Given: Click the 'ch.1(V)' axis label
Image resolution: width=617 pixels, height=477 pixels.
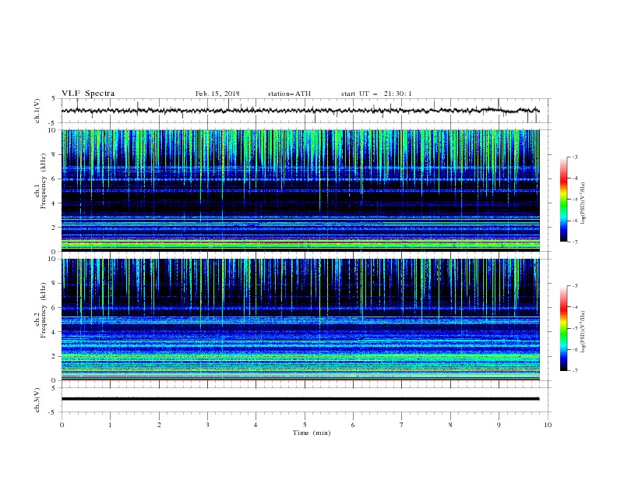Looking at the screenshot, I should (37, 111).
